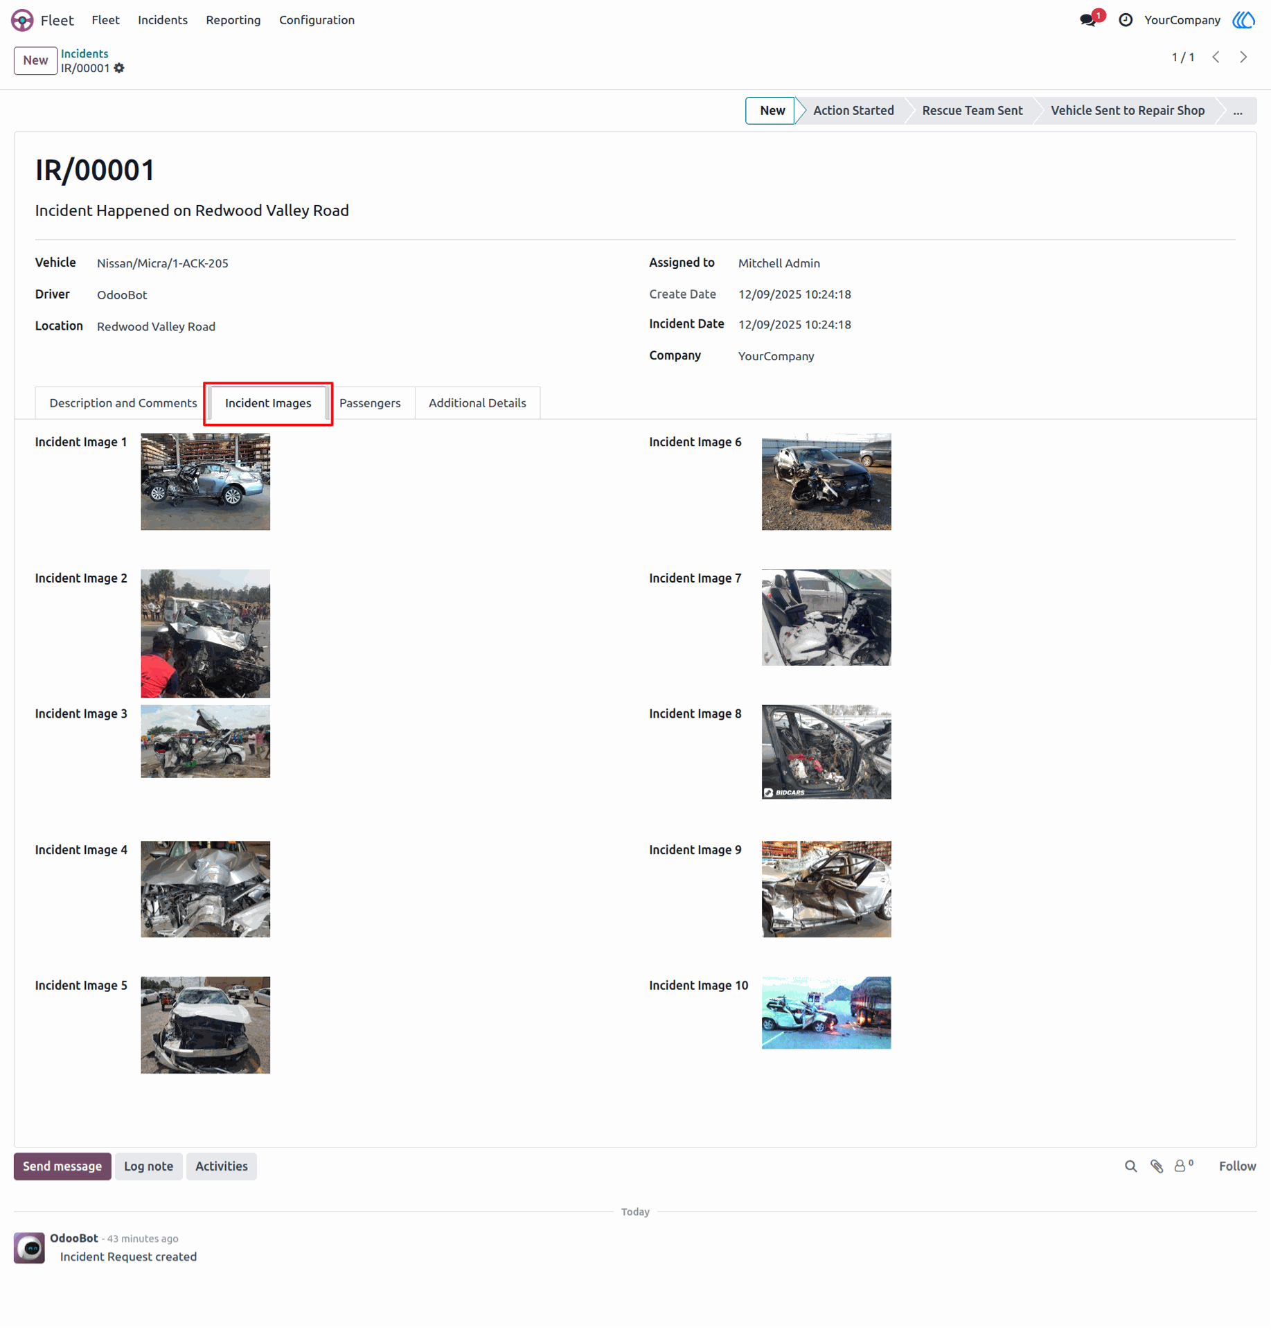Screen dimensions: 1271x1330
Task: Go to previous record arrow
Action: [1216, 57]
